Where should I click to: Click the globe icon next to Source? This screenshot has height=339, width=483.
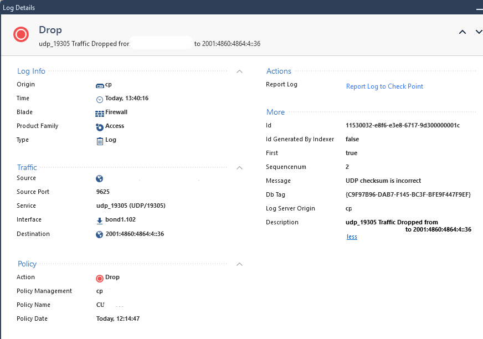100,179
